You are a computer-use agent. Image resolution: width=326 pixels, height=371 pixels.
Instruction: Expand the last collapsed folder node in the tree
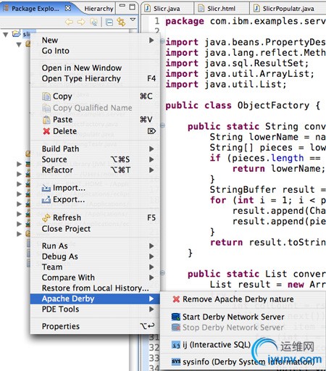point(19,234)
